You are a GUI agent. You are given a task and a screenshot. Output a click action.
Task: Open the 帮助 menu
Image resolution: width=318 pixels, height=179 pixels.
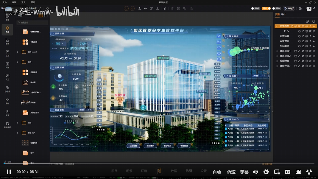tap(33, 2)
